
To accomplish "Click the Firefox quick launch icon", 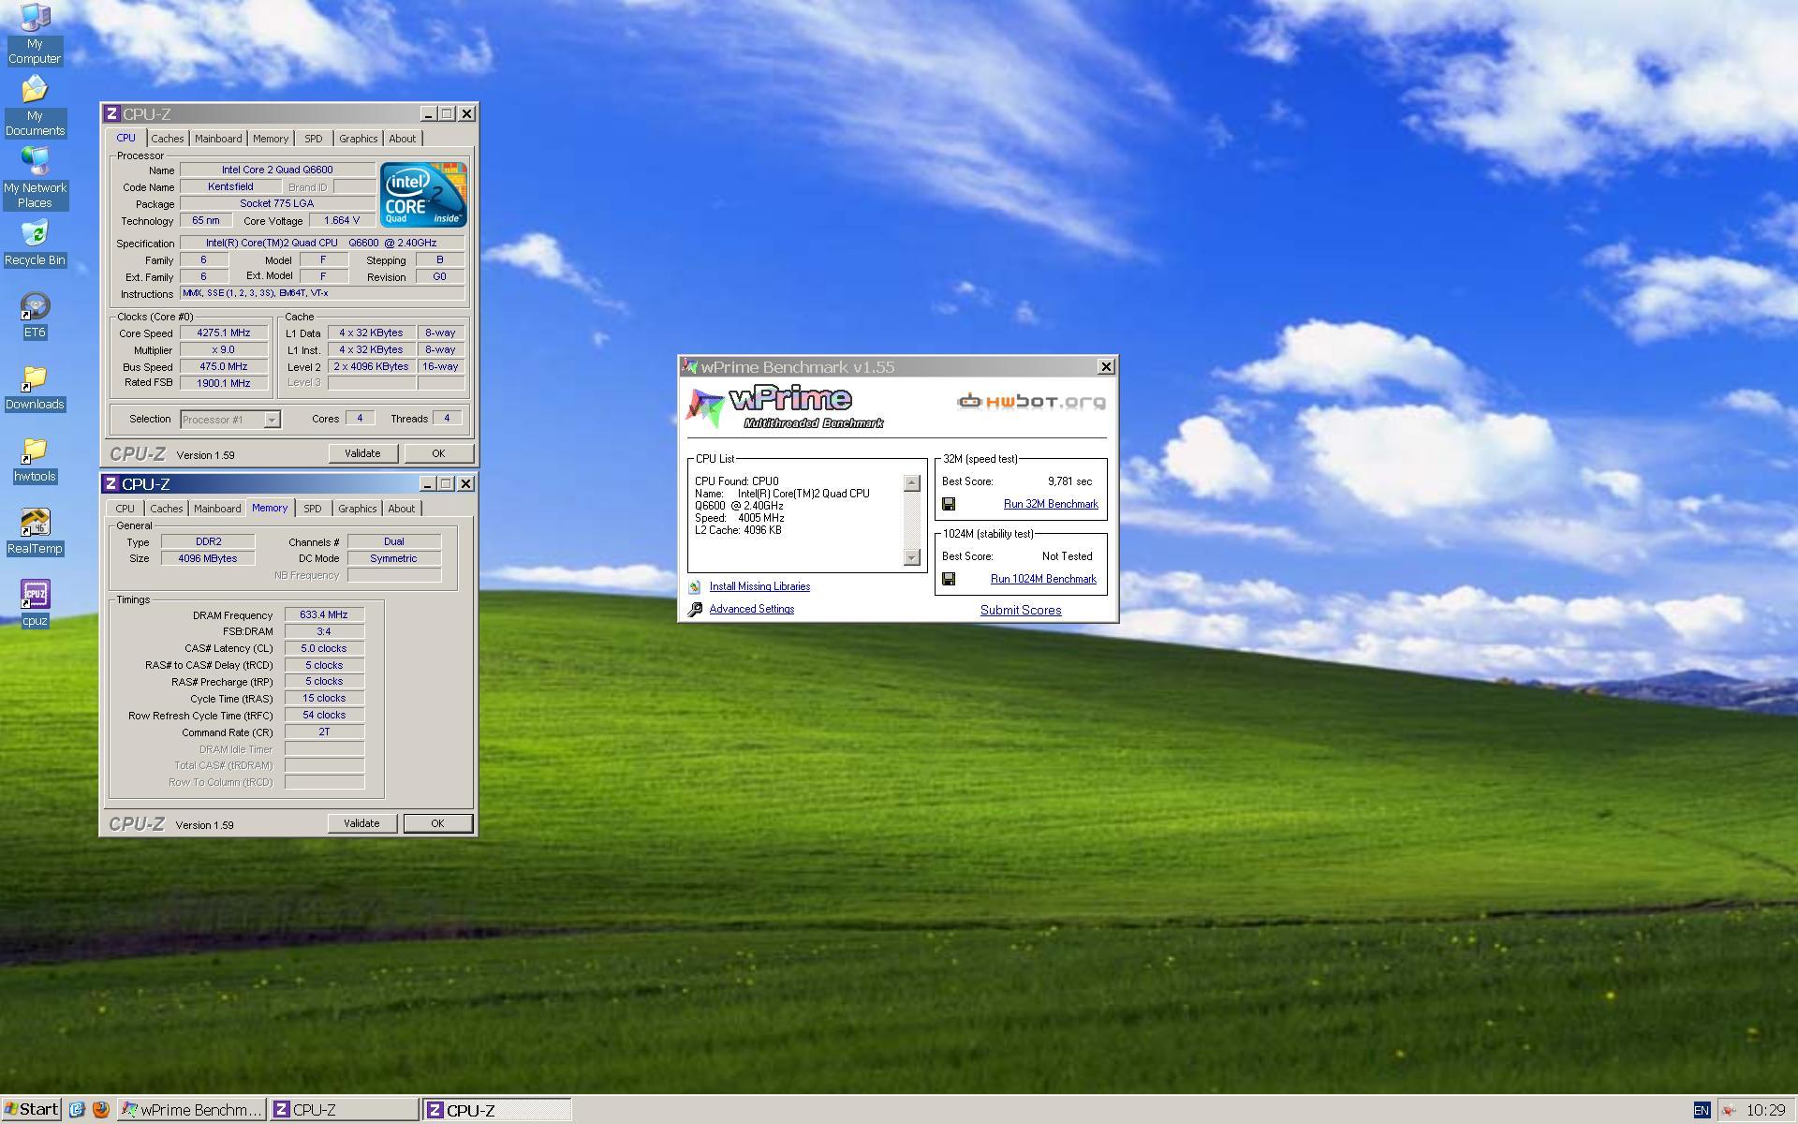I will tap(100, 1110).
